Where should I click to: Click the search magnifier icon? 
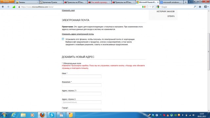pyautogui.click(x=195, y=7)
